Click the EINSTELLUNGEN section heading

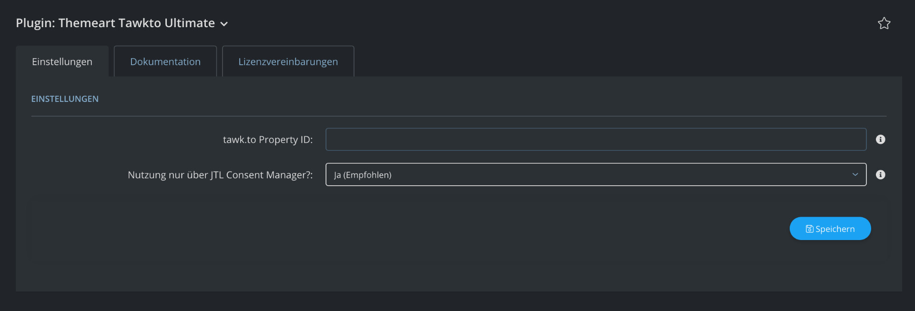coord(65,99)
